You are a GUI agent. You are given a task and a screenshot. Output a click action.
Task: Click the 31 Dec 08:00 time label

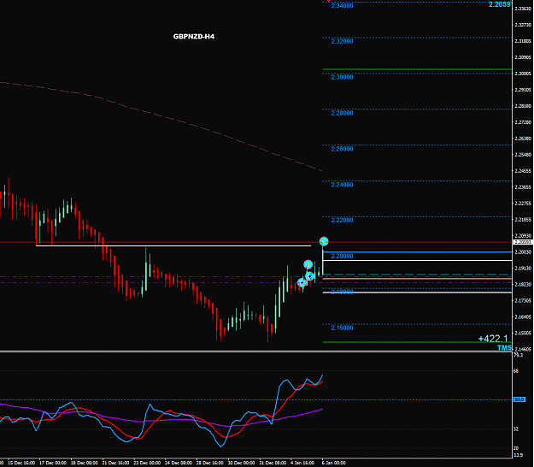click(x=273, y=463)
